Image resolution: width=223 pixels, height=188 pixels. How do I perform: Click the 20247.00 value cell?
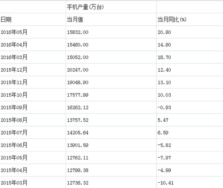[x=78, y=70]
